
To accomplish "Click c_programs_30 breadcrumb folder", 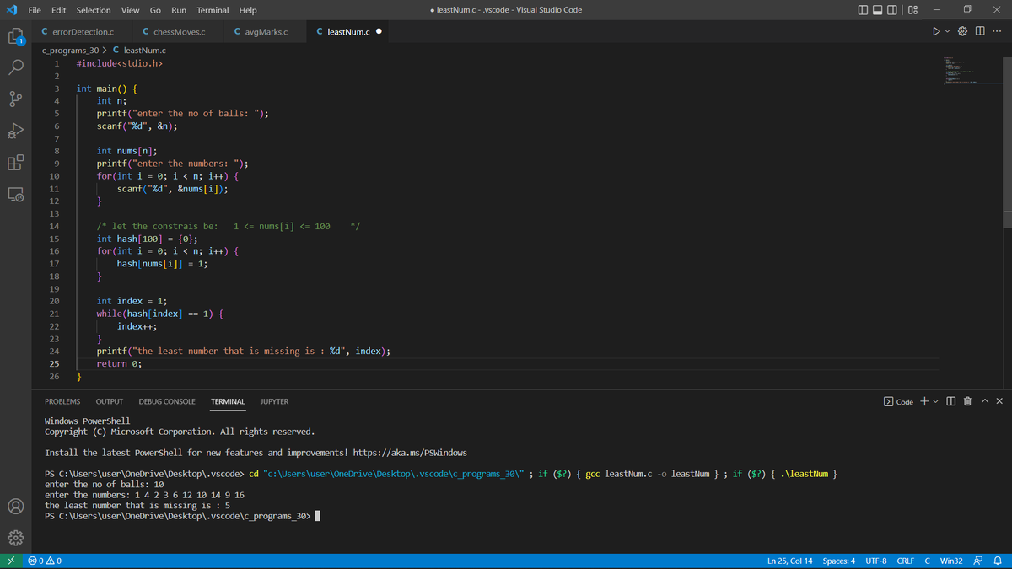I will point(70,51).
